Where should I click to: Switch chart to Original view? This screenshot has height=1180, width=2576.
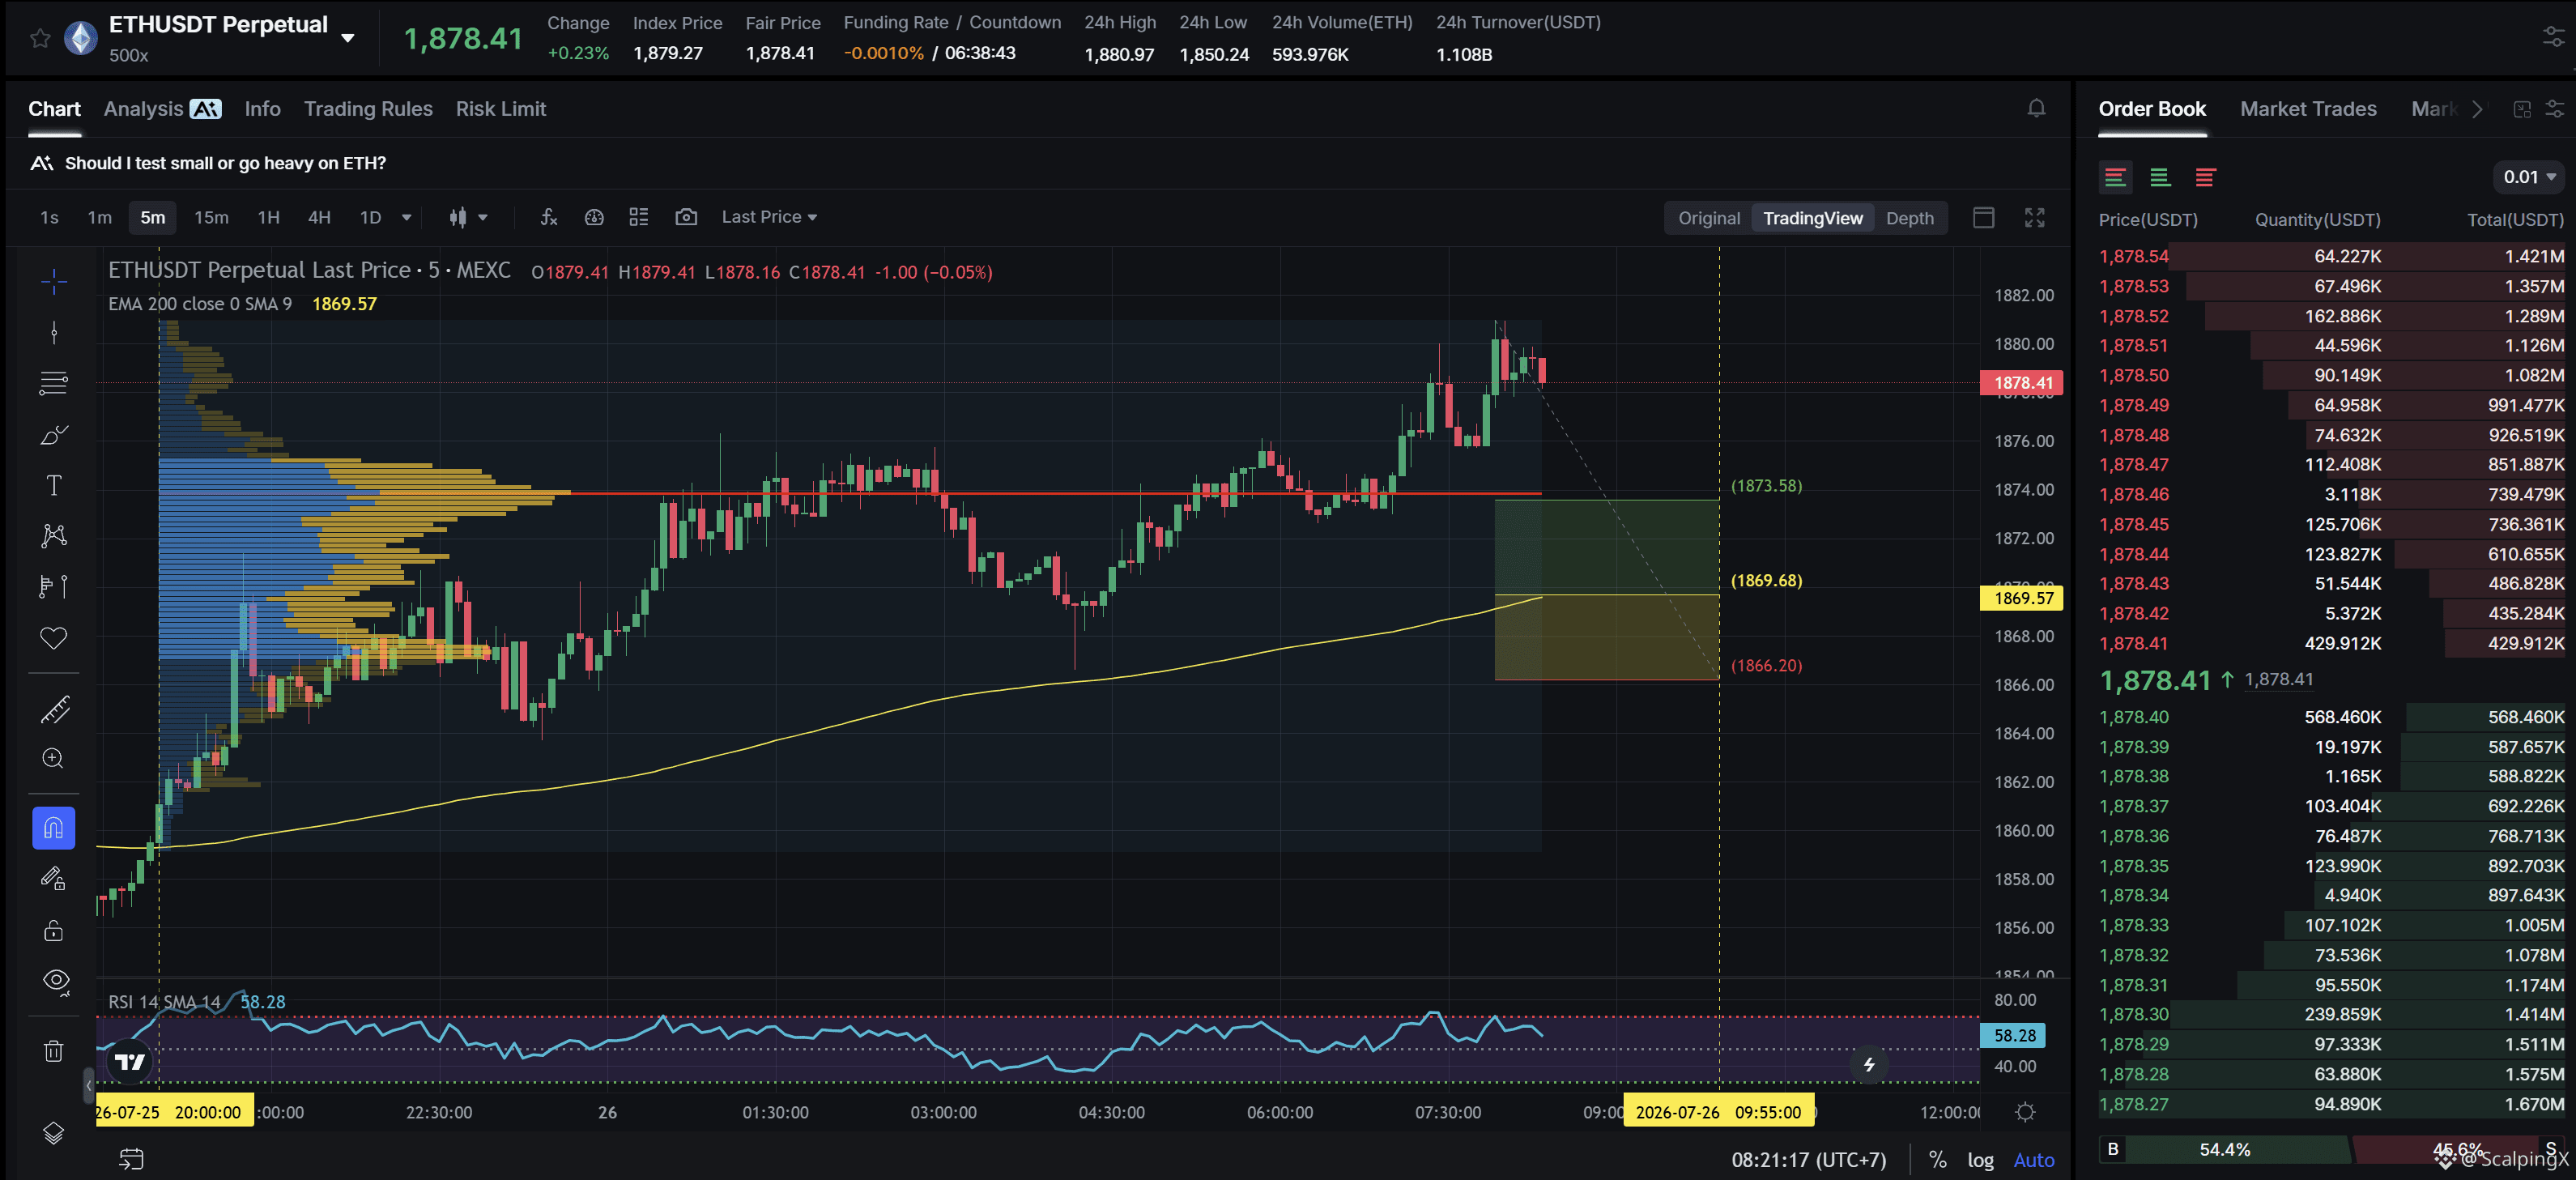pyautogui.click(x=1708, y=218)
